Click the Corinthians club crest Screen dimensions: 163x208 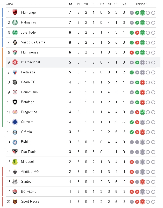tap(15, 92)
